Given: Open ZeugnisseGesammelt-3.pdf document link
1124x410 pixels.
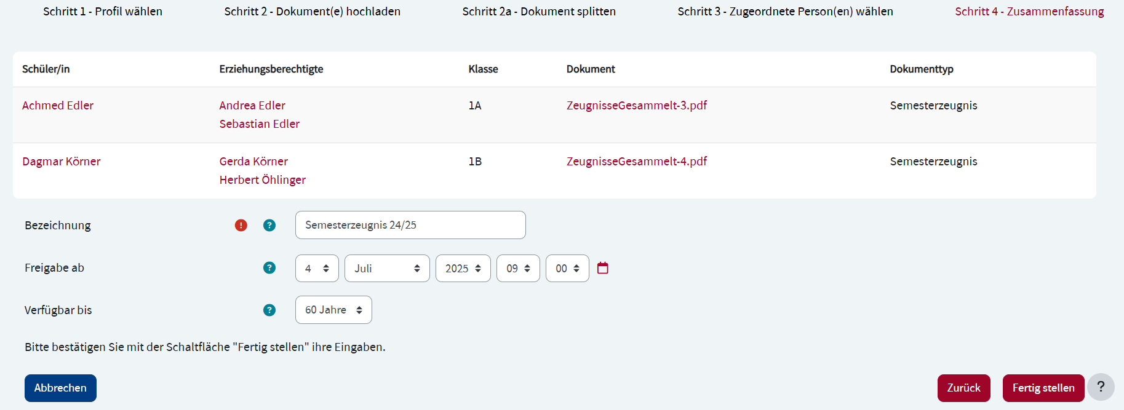Looking at the screenshot, I should pyautogui.click(x=636, y=106).
